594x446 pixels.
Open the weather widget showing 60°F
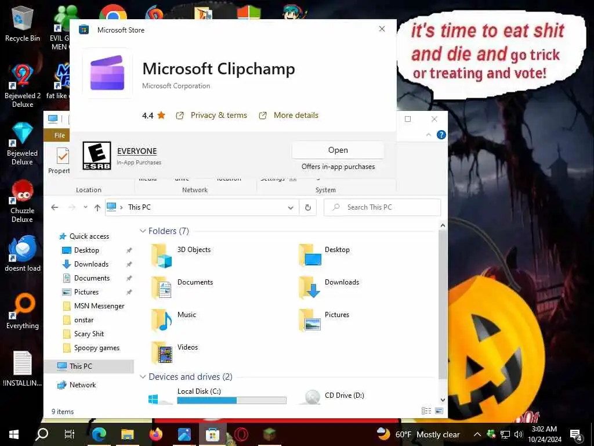(x=418, y=434)
